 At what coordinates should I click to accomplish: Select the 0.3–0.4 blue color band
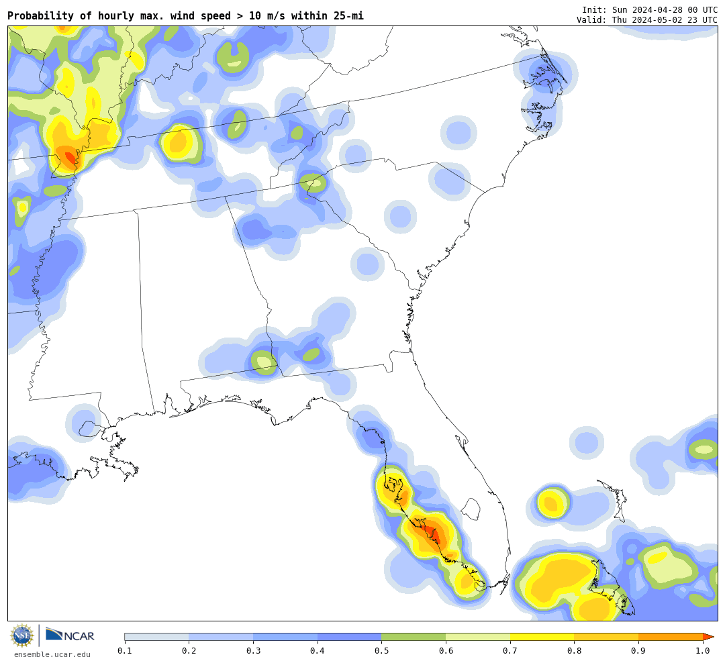[285, 637]
